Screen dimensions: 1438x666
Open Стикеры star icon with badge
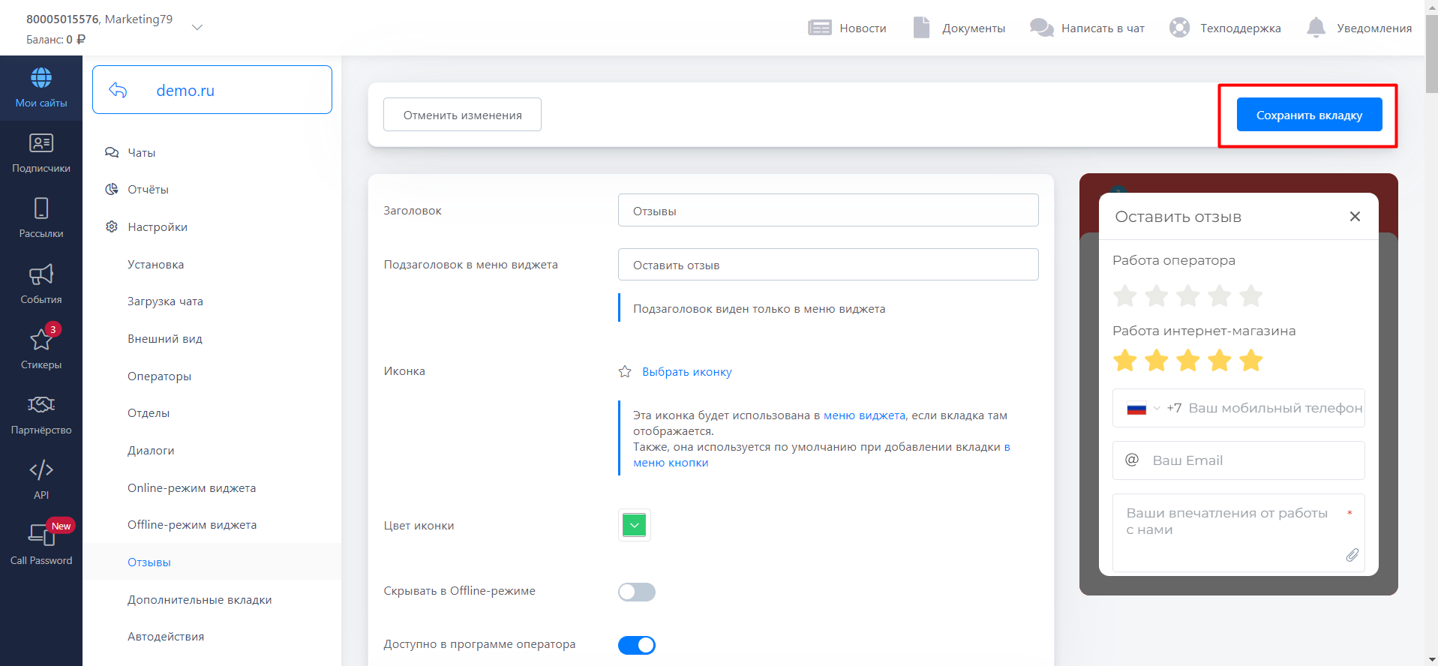41,340
